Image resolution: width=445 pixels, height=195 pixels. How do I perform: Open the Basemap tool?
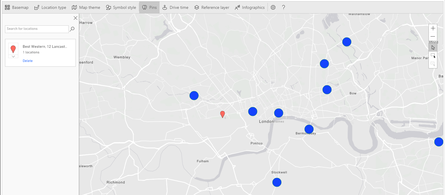pyautogui.click(x=17, y=7)
